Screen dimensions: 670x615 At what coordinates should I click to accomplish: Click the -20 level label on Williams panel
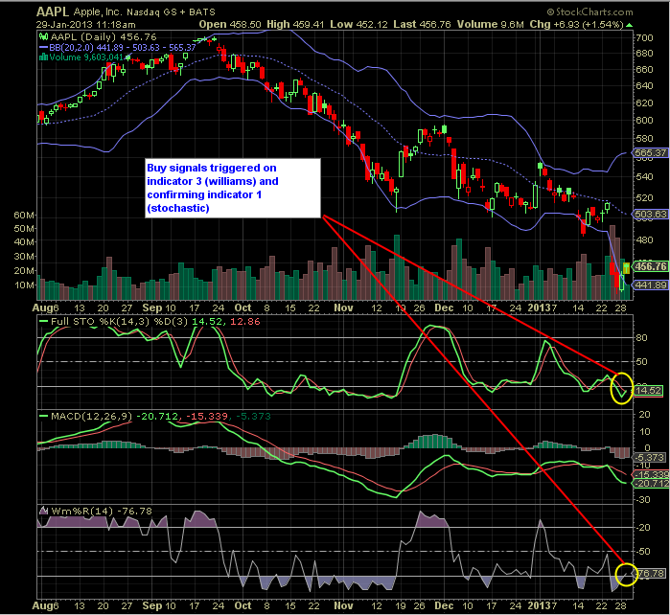642,528
